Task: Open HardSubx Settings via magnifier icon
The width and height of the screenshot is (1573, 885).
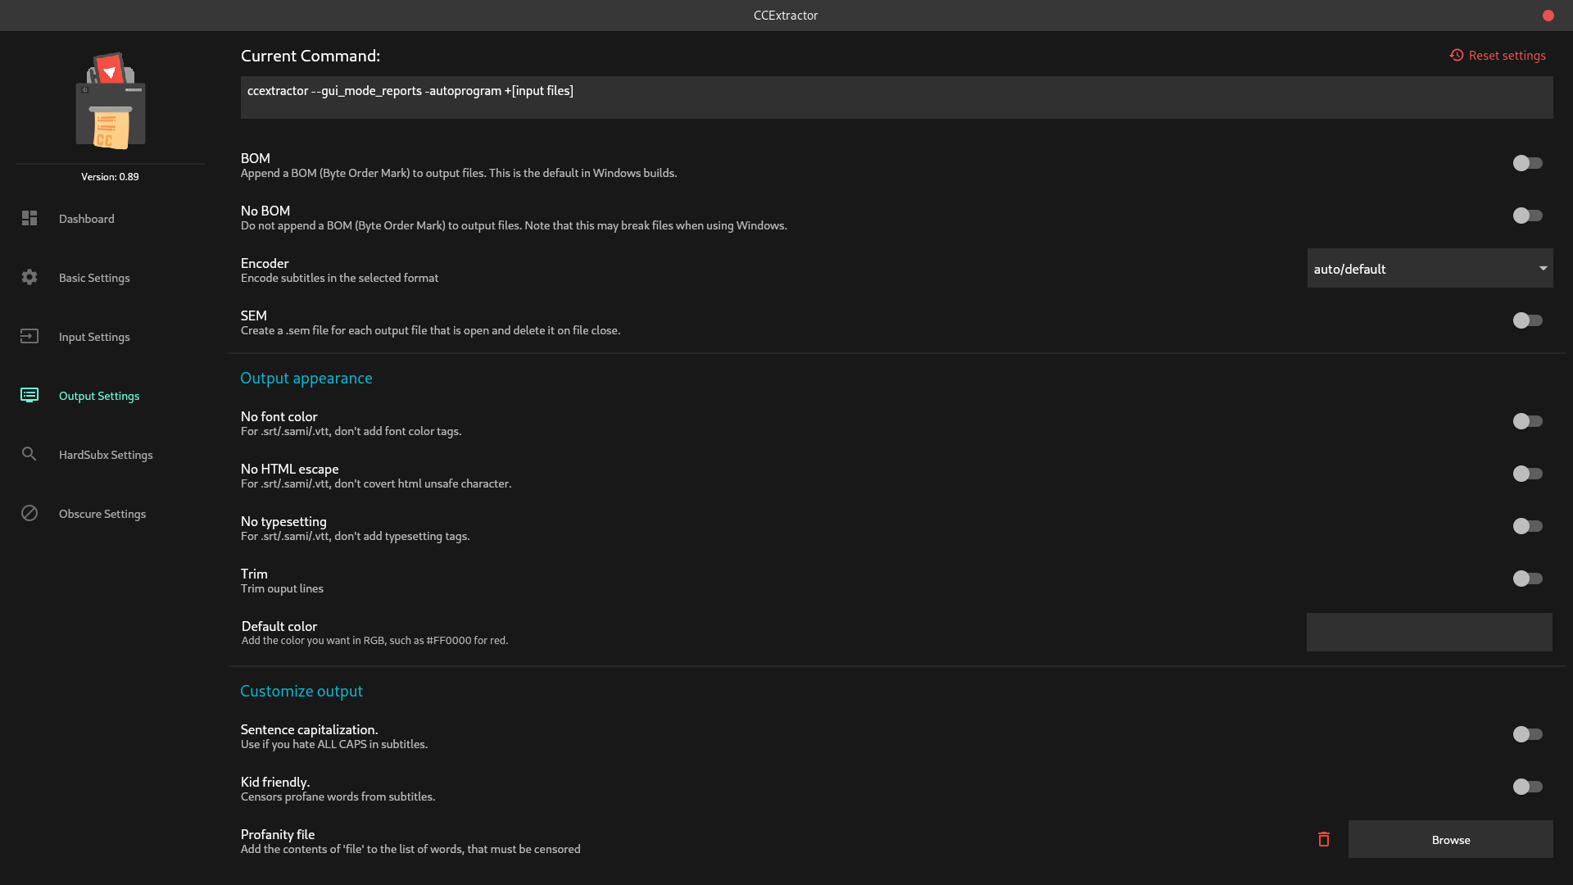Action: [29, 454]
